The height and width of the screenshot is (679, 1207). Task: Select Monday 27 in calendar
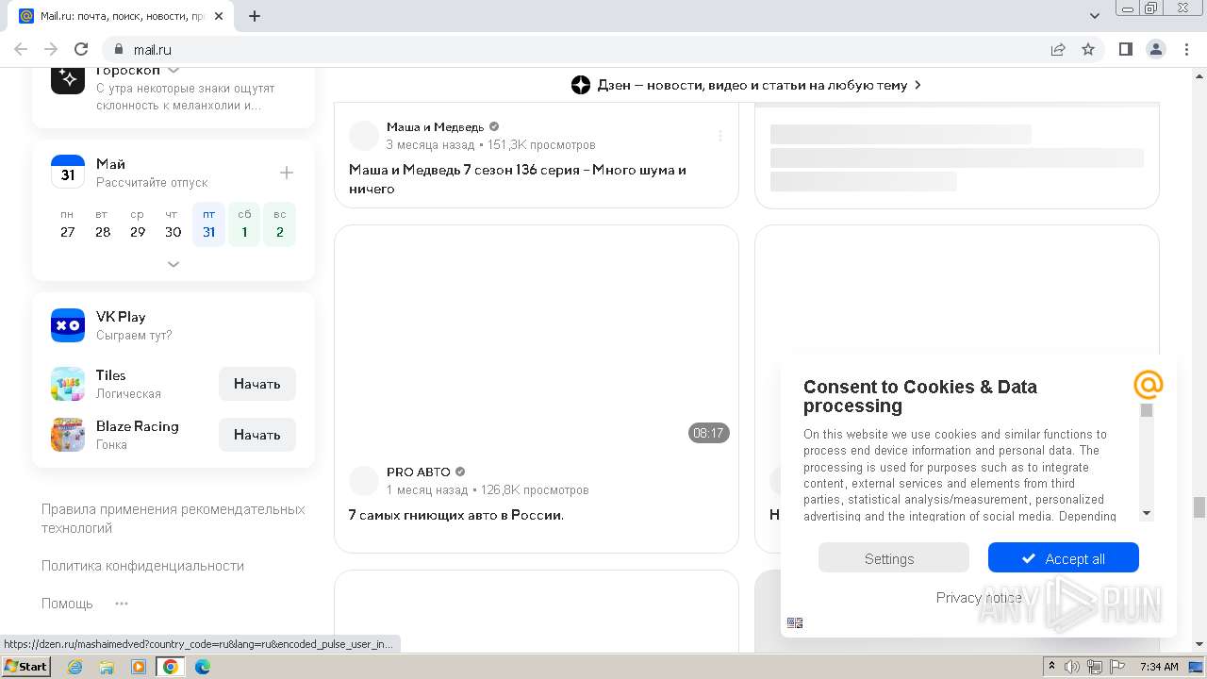tap(68, 224)
